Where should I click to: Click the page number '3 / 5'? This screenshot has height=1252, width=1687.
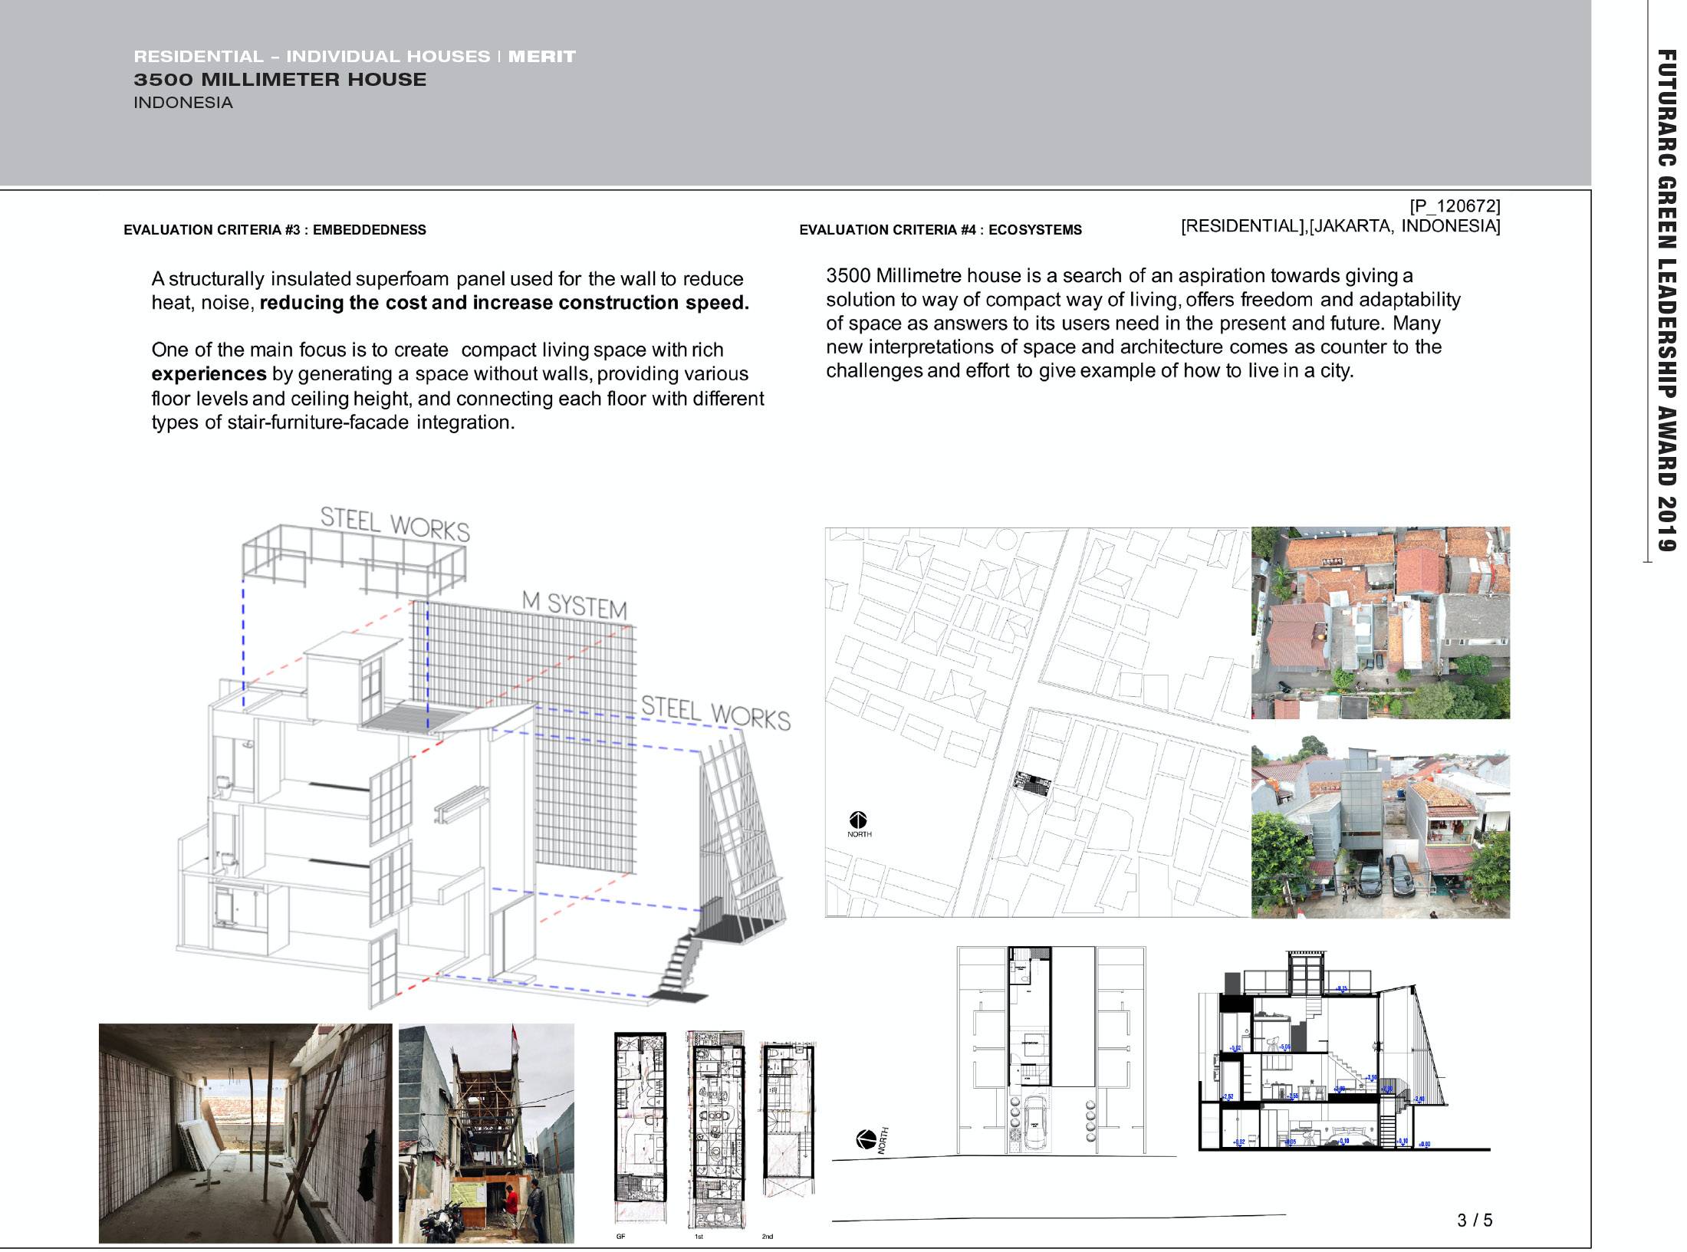pos(1475,1220)
